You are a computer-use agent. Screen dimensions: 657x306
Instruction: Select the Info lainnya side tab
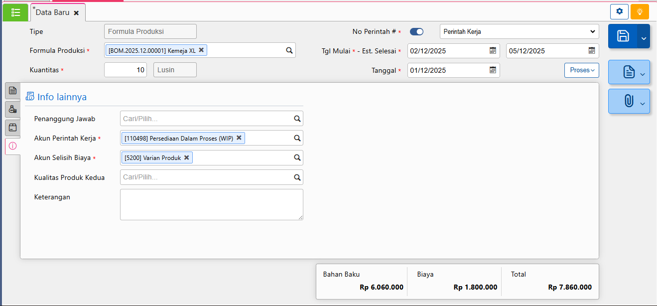pos(12,146)
